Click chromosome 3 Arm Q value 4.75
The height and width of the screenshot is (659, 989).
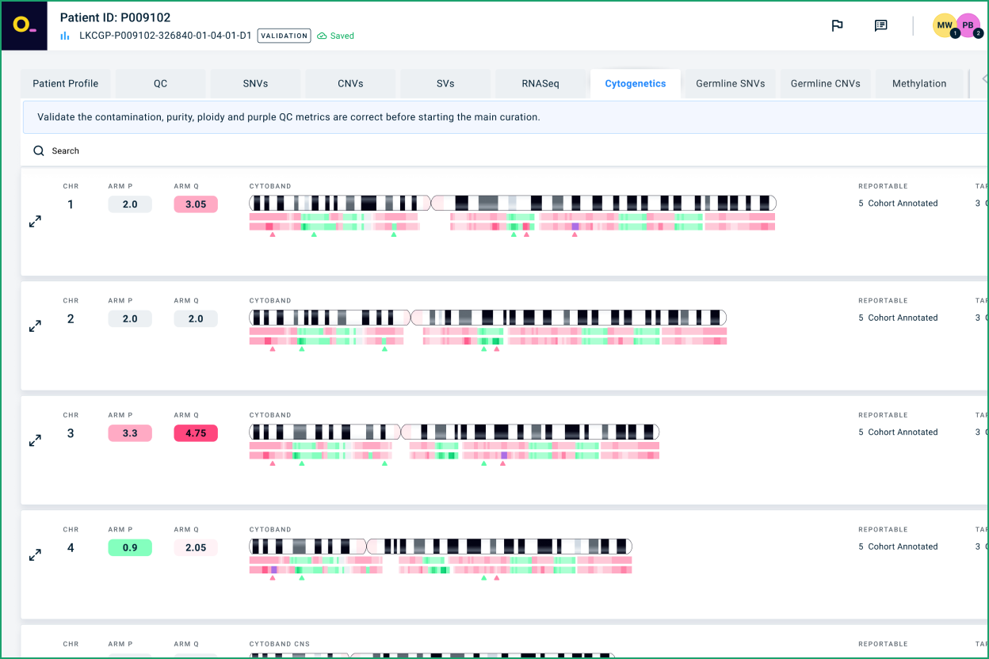[196, 433]
